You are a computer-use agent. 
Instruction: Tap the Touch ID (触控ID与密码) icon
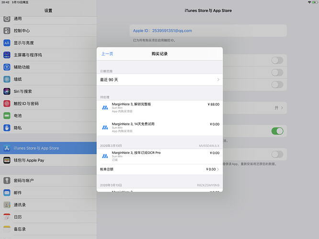point(7,104)
